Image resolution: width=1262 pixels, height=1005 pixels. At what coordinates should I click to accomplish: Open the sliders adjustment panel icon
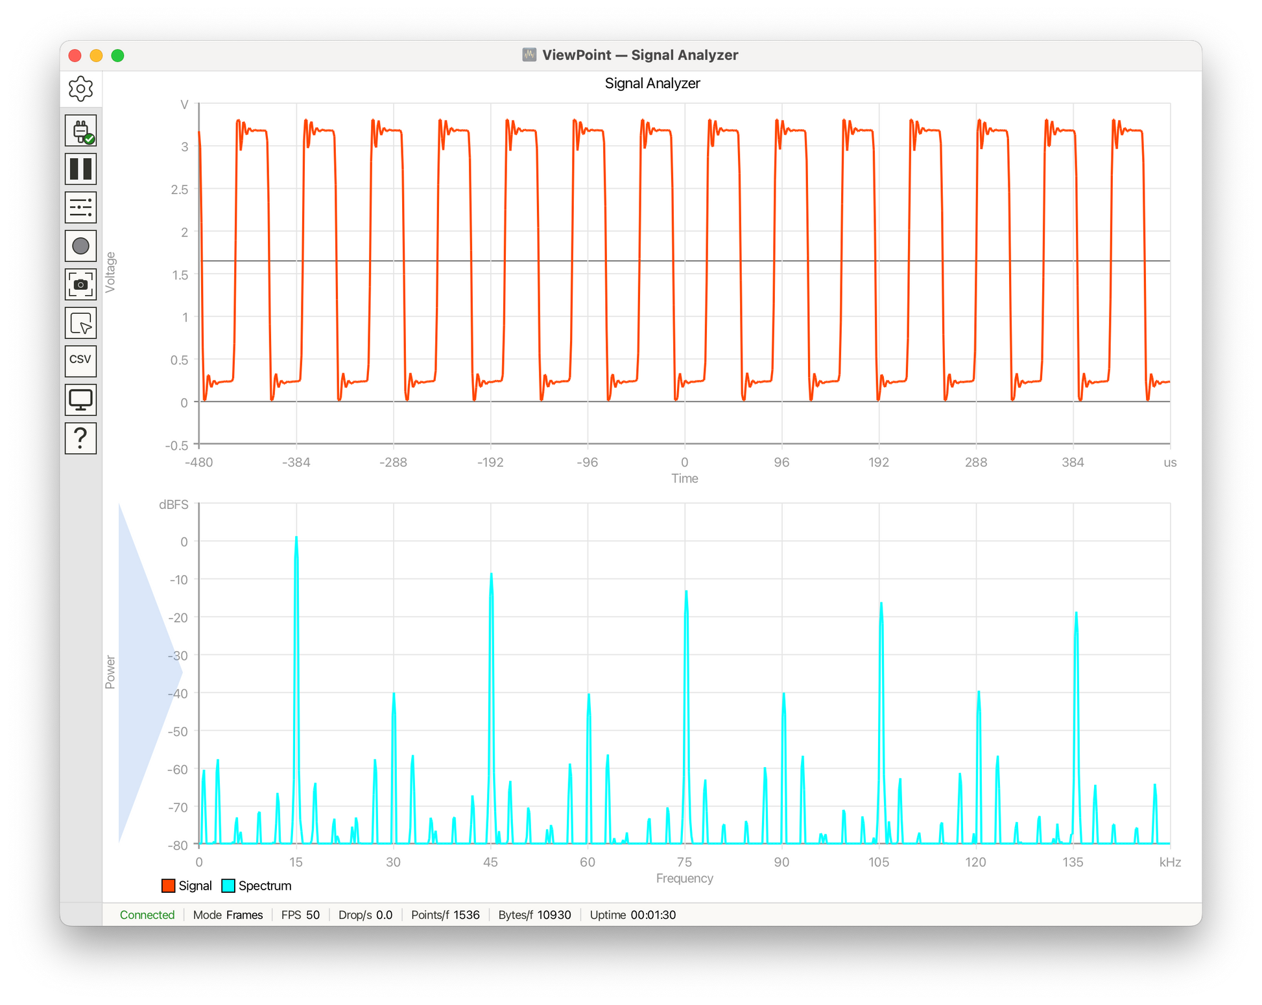pos(80,207)
